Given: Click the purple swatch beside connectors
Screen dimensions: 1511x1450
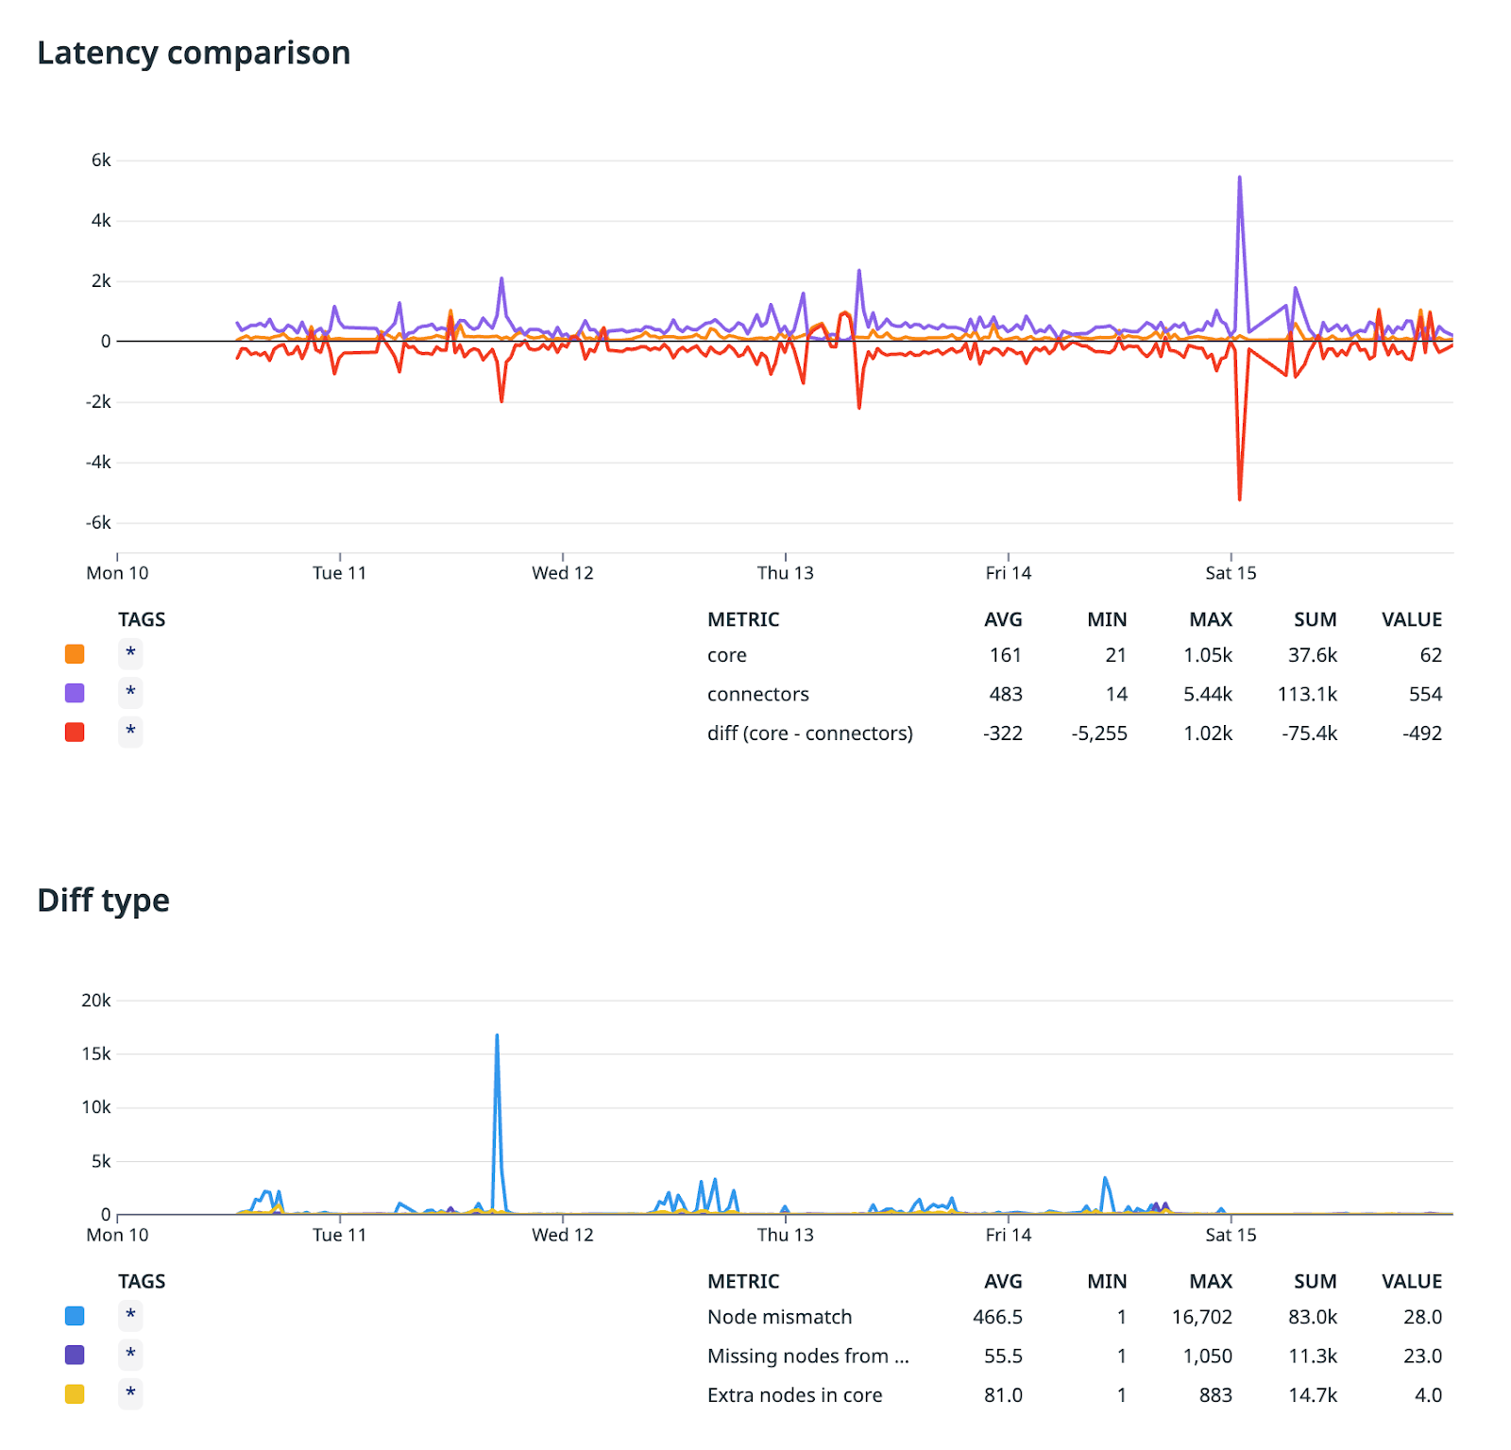Looking at the screenshot, I should [x=74, y=692].
